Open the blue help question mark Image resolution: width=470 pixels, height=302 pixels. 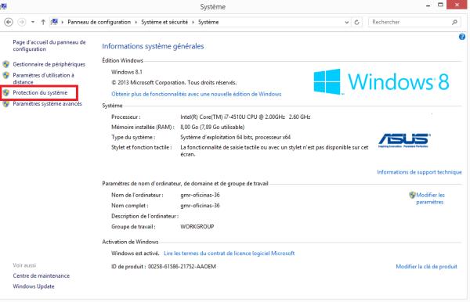pos(462,37)
